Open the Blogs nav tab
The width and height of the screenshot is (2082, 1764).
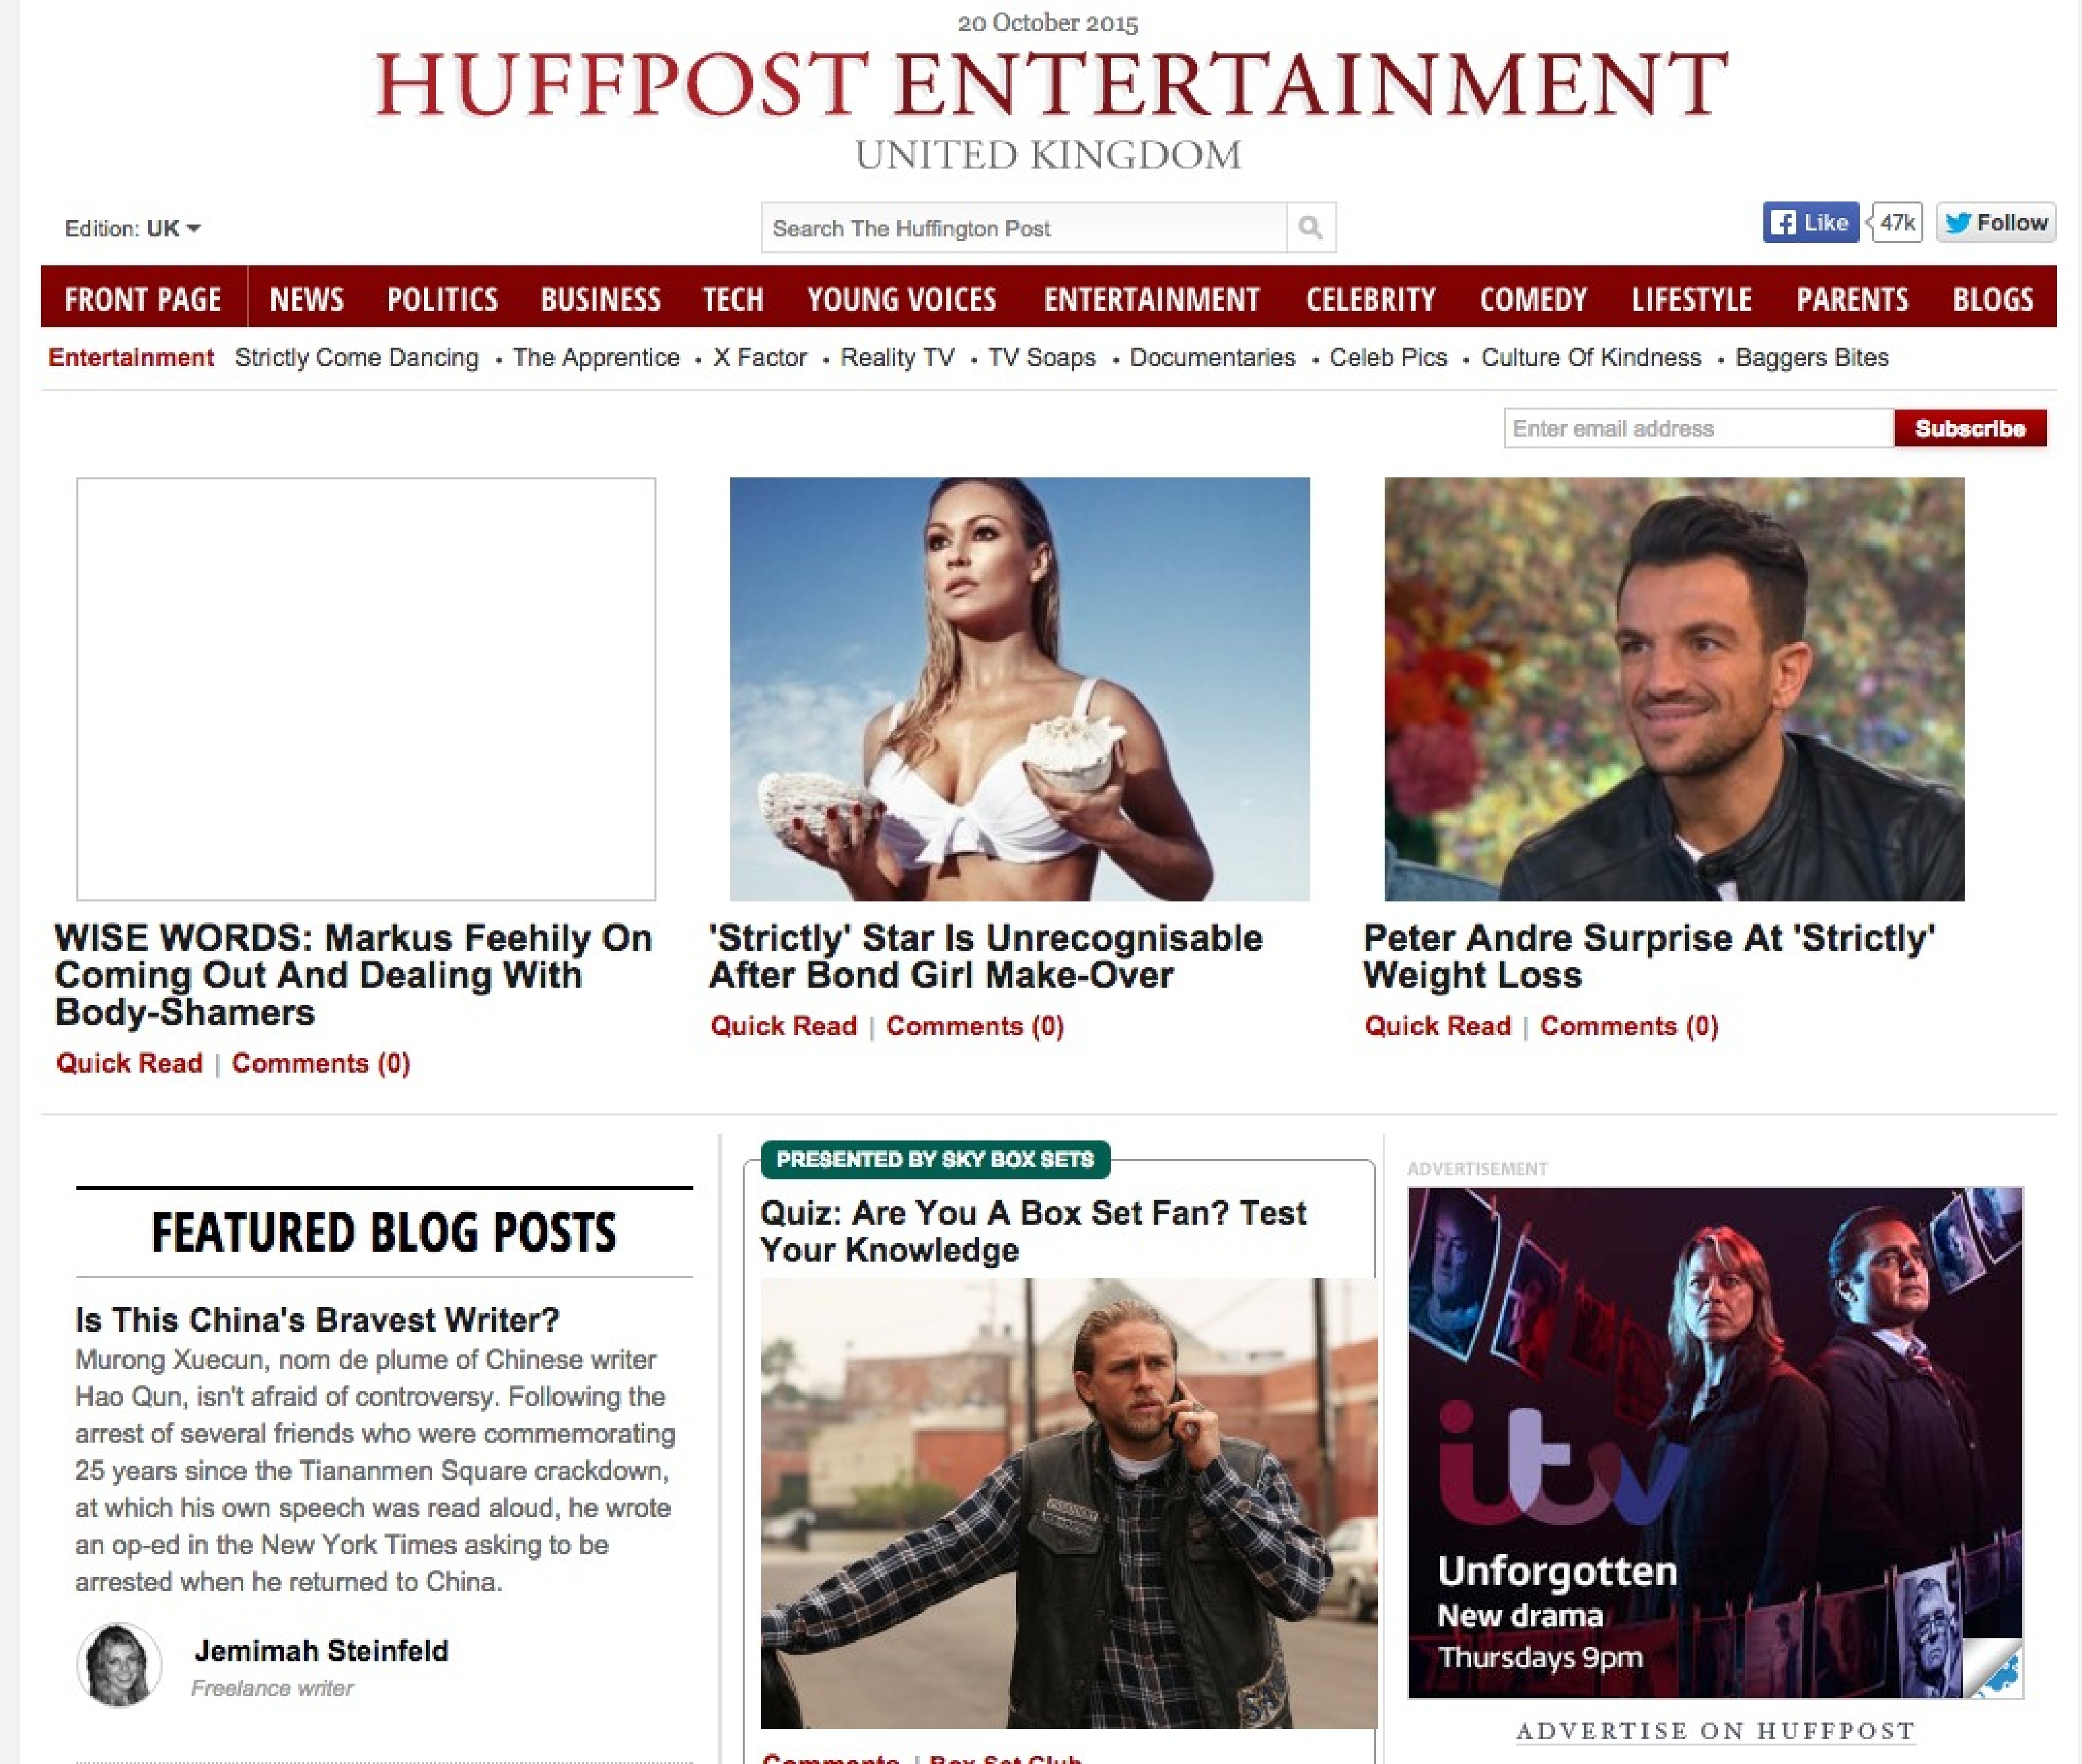click(x=1993, y=299)
